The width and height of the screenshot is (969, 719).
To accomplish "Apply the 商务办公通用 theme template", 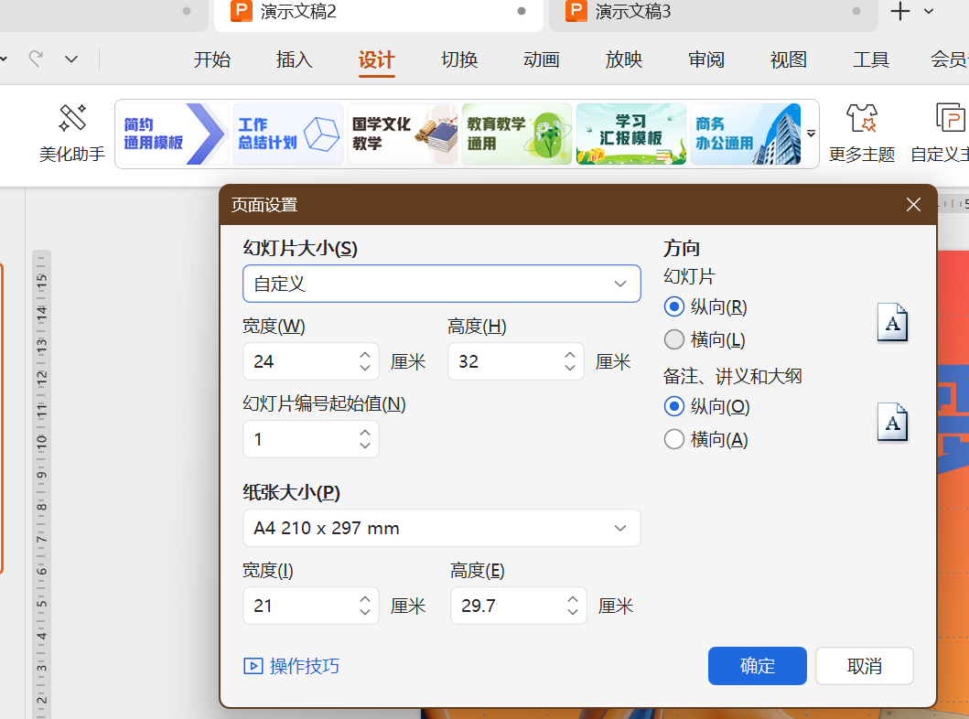I will [746, 134].
